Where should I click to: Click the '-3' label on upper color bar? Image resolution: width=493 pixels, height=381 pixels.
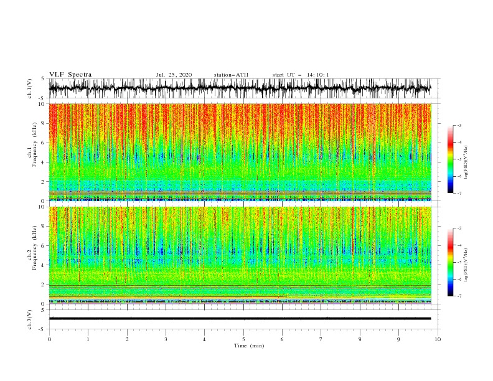pyautogui.click(x=459, y=125)
